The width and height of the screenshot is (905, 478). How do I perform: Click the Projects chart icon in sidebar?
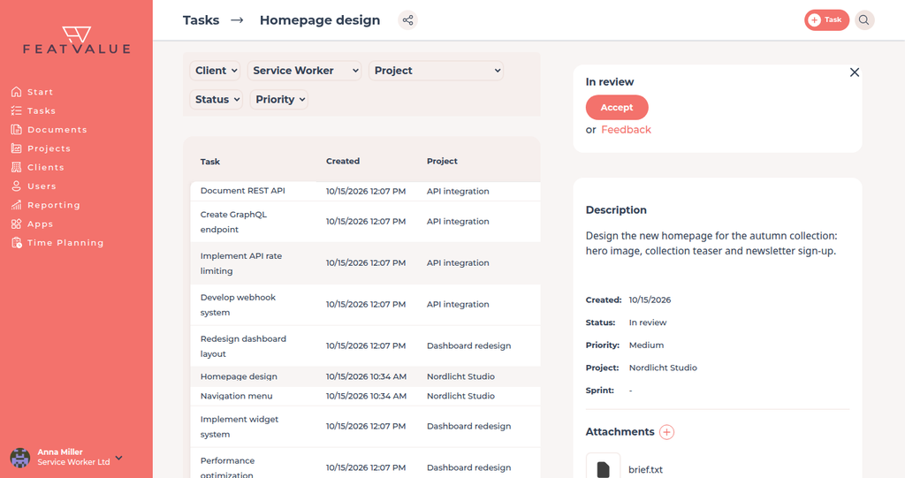pos(16,148)
